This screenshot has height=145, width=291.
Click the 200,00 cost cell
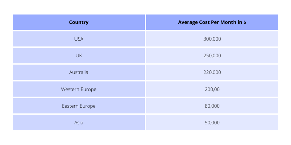click(212, 89)
